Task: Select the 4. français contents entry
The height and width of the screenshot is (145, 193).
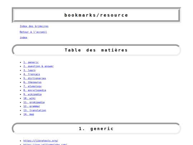Action: 32,74
